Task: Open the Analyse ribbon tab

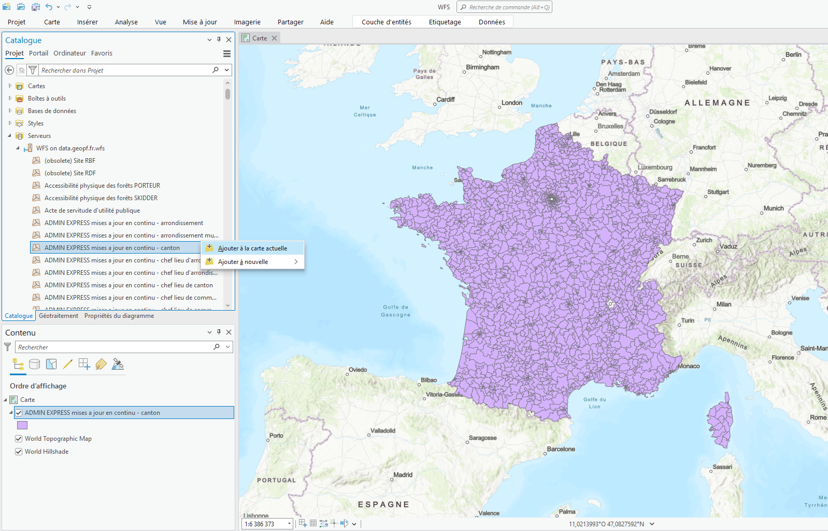Action: click(126, 22)
